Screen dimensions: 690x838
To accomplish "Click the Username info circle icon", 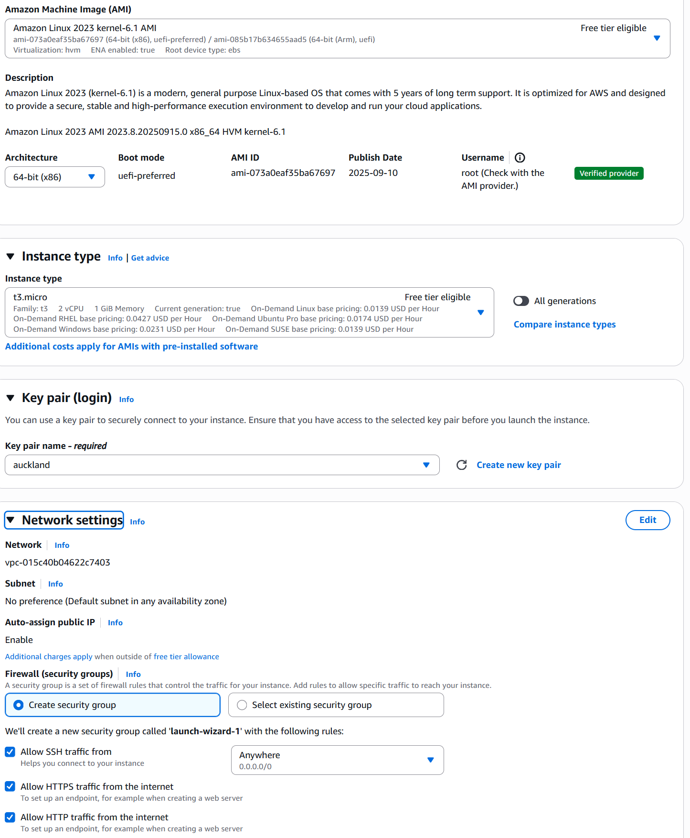I will (x=520, y=158).
